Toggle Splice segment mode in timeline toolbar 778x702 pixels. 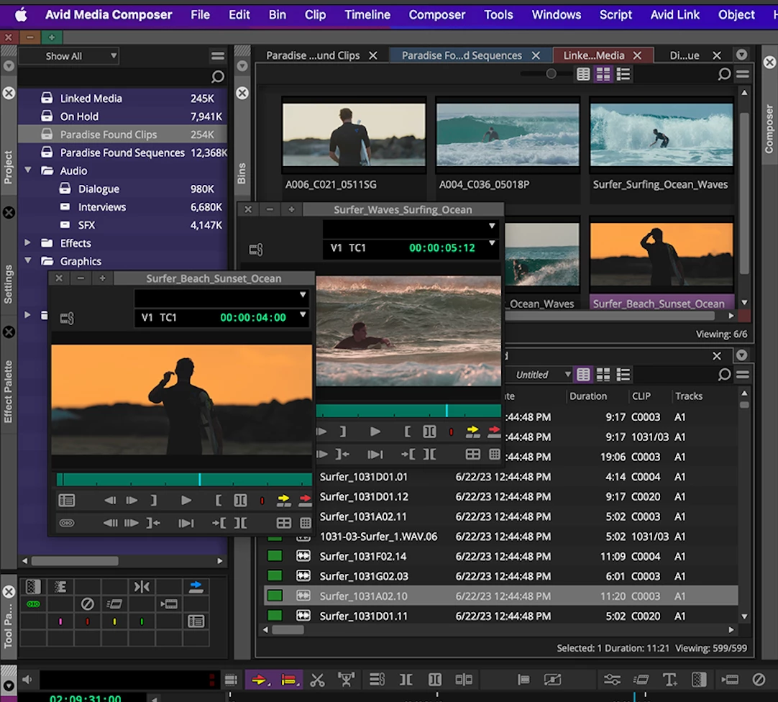(259, 680)
